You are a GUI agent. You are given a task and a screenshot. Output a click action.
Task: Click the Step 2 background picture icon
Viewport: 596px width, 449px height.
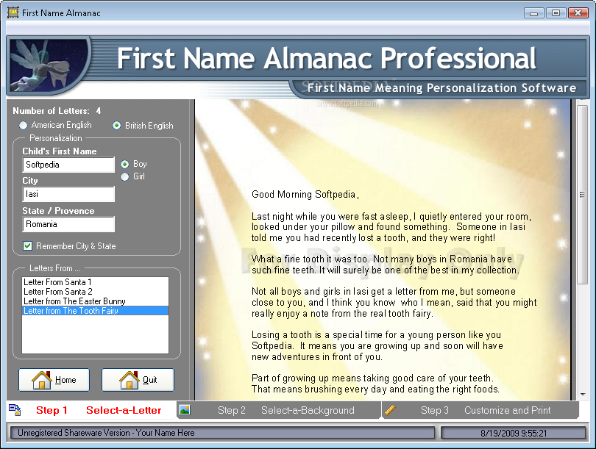tap(185, 410)
